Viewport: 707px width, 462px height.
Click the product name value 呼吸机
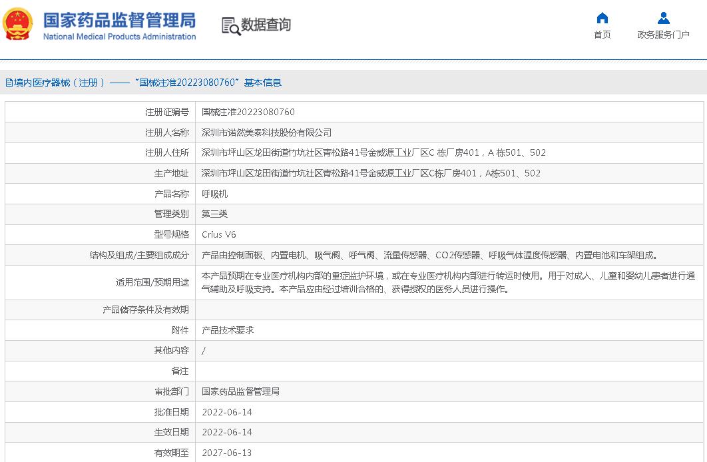coord(214,194)
